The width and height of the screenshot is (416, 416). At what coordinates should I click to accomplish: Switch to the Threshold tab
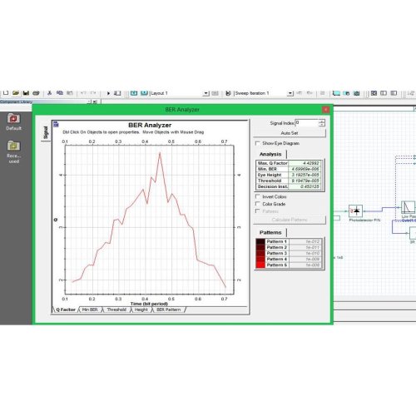(x=116, y=310)
